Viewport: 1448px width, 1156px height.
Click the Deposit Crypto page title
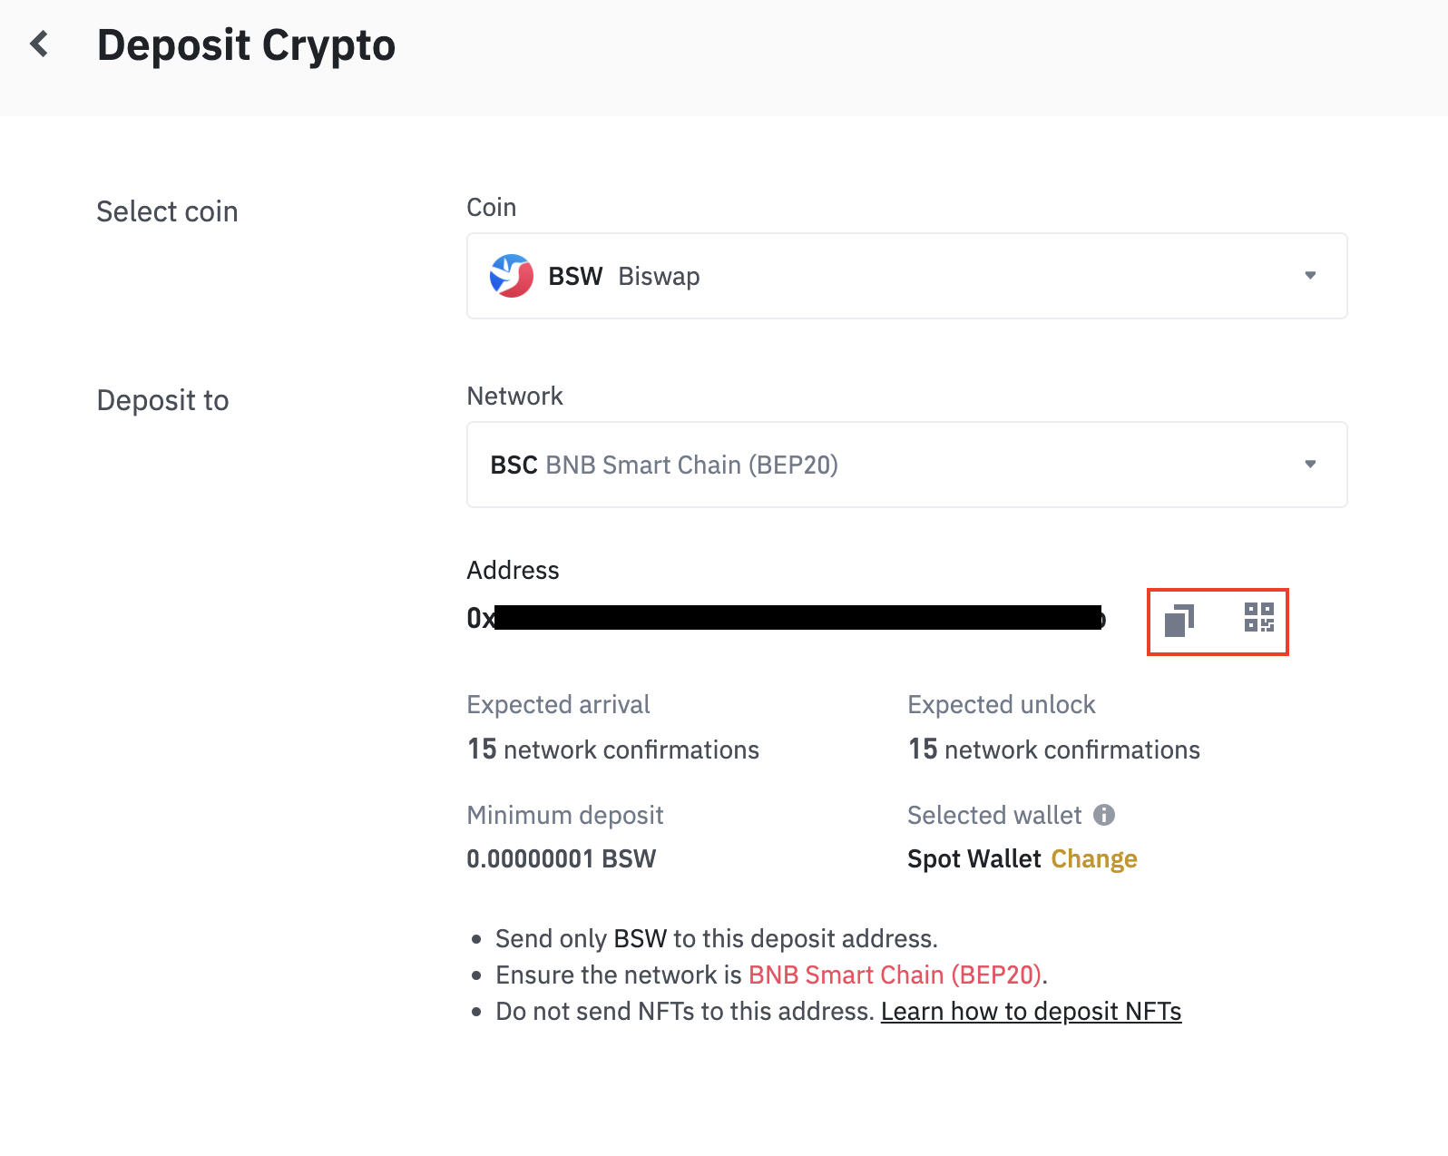coord(246,45)
